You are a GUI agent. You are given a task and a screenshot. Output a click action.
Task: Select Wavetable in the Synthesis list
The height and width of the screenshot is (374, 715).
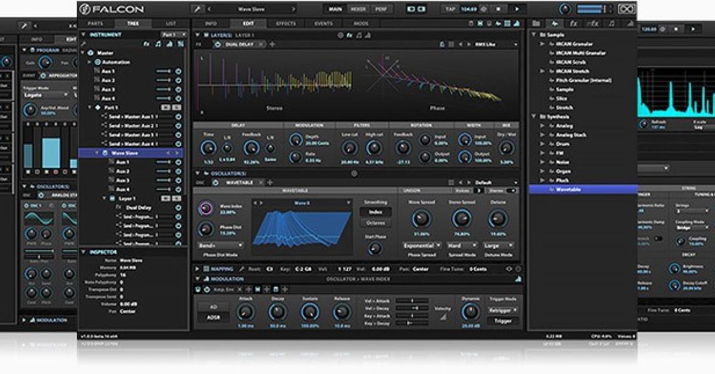568,189
